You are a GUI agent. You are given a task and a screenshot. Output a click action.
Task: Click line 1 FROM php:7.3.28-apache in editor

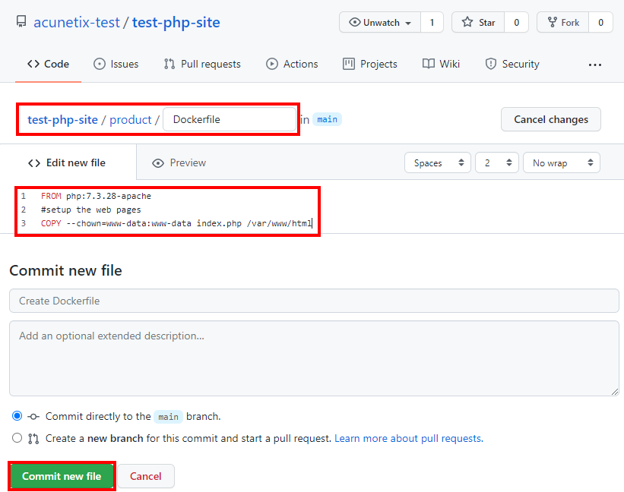pos(96,196)
